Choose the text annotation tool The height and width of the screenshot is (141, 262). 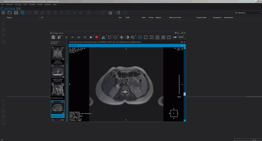coord(140,37)
